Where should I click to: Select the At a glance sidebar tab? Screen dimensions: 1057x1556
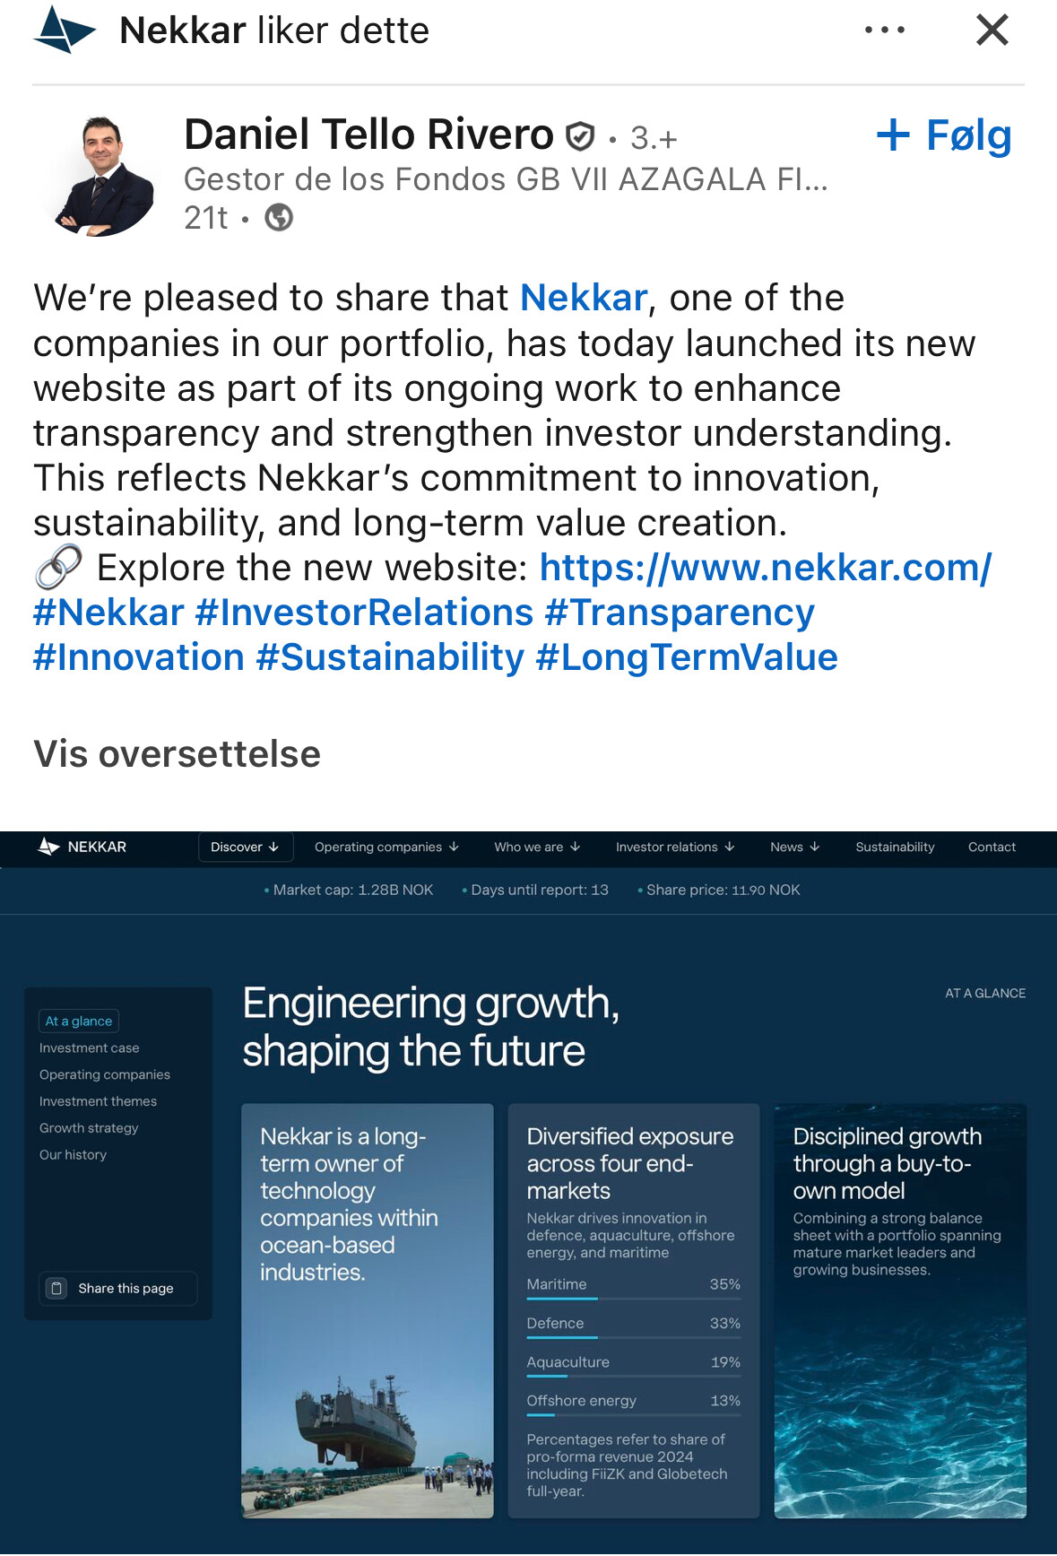(79, 1021)
